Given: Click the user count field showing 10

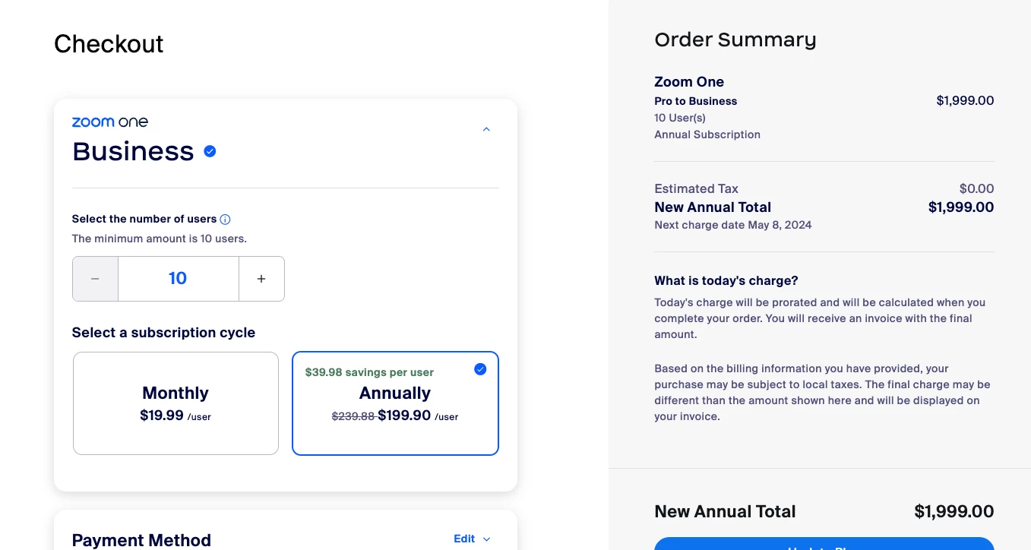Looking at the screenshot, I should [x=179, y=279].
